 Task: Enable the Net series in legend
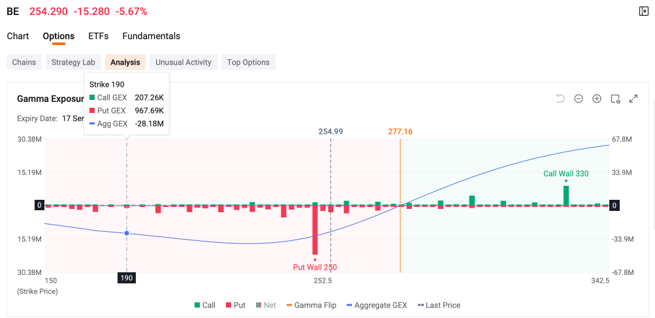click(x=266, y=305)
